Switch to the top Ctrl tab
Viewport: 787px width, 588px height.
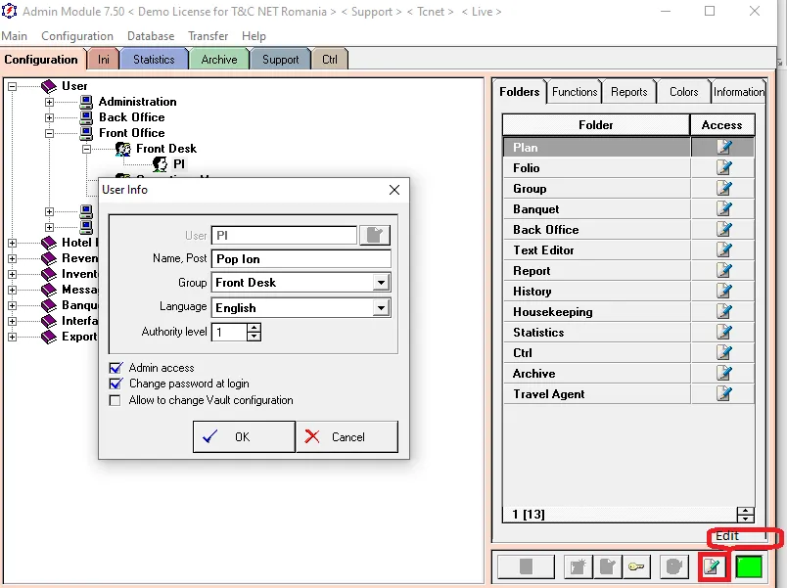[x=329, y=60]
